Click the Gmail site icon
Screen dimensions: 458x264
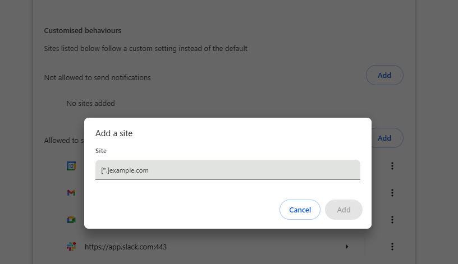tap(71, 193)
